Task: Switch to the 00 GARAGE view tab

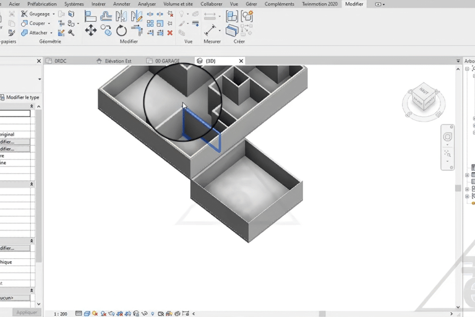Action: 167,61
